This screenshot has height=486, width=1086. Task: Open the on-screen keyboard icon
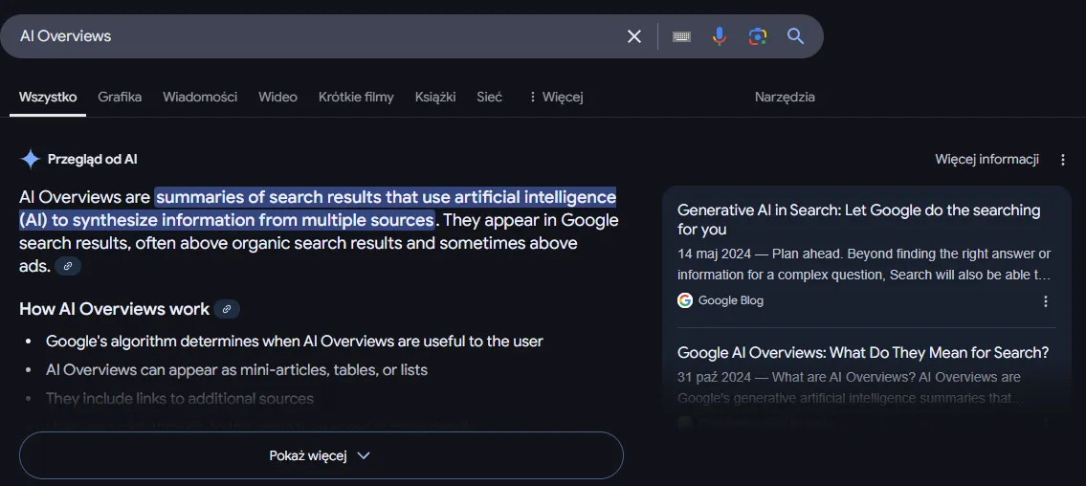point(681,36)
